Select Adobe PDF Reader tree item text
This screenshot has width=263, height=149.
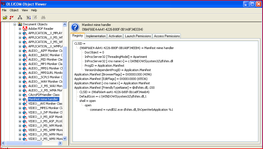pos(41,29)
